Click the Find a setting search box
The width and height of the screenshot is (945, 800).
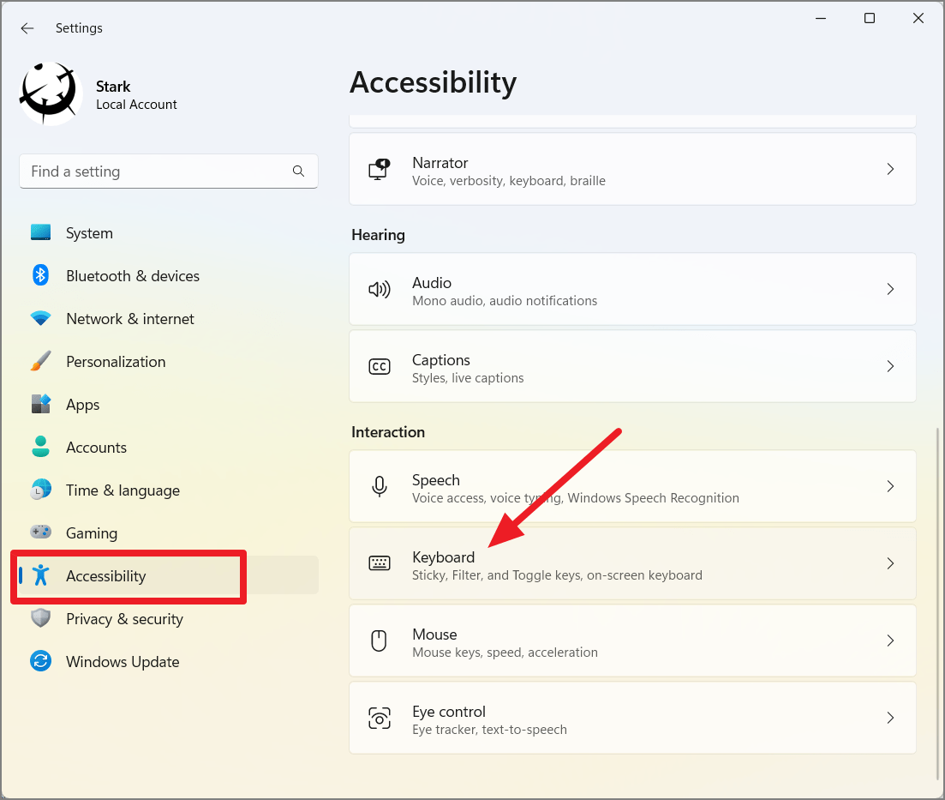[169, 171]
